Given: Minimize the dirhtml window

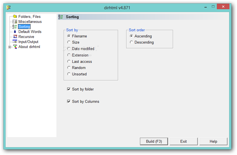Looking at the screenshot, I should (x=206, y=7).
